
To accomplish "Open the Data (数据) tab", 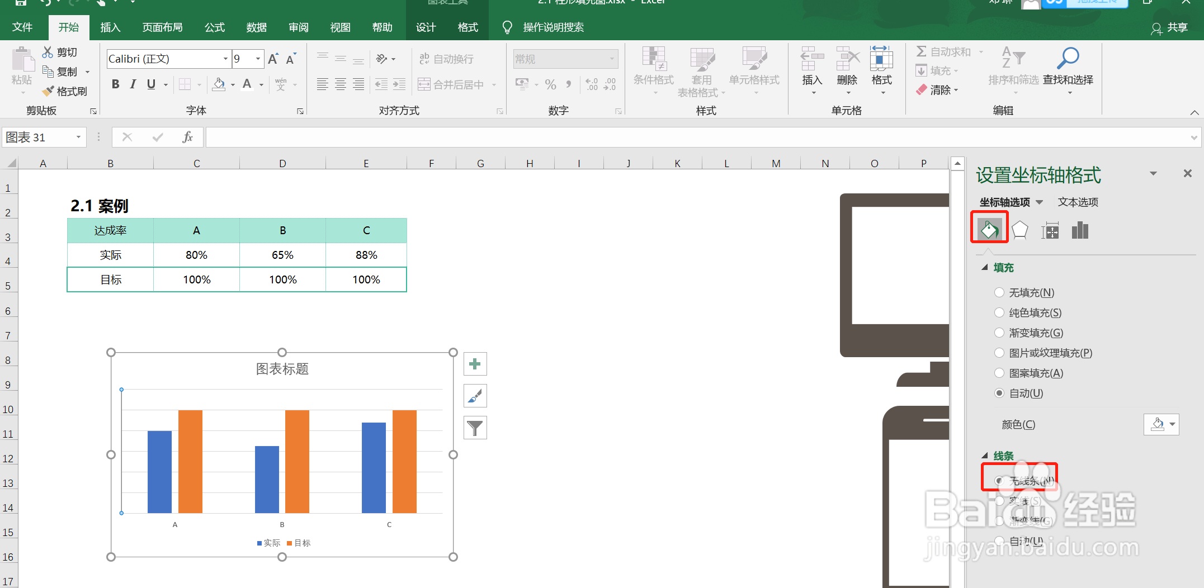I will click(256, 27).
